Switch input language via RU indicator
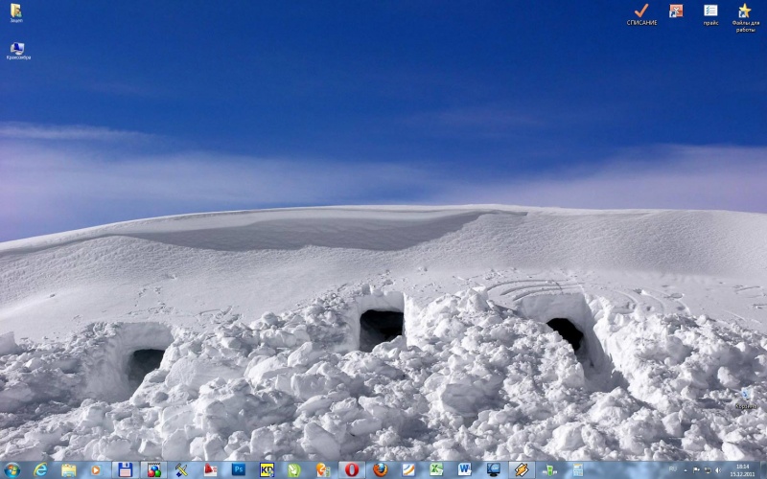Image resolution: width=767 pixels, height=479 pixels. point(675,470)
